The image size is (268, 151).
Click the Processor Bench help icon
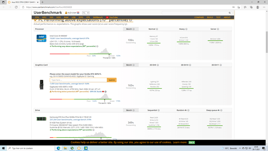click(133, 29)
